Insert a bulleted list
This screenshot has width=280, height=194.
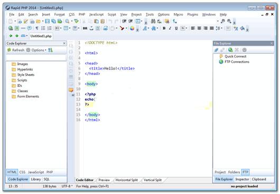coord(43,28)
